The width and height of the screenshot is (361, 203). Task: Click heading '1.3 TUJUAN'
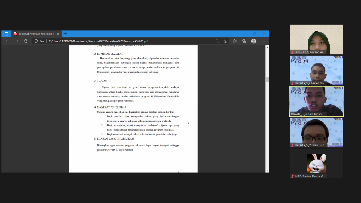pyautogui.click(x=100, y=81)
